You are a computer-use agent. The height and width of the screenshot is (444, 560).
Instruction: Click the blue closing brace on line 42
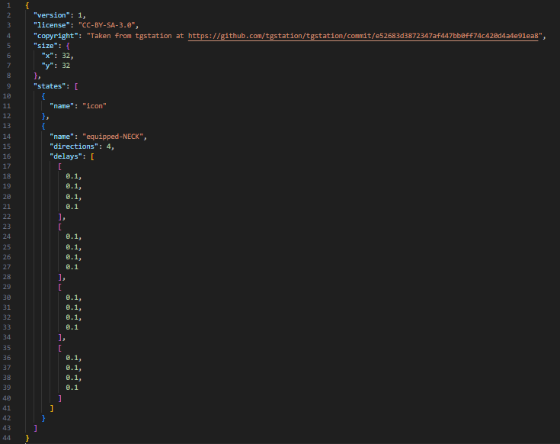pyautogui.click(x=43, y=418)
